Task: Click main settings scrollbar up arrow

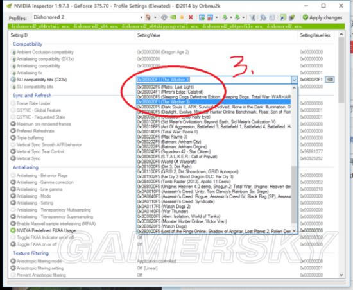Action: 341,35
